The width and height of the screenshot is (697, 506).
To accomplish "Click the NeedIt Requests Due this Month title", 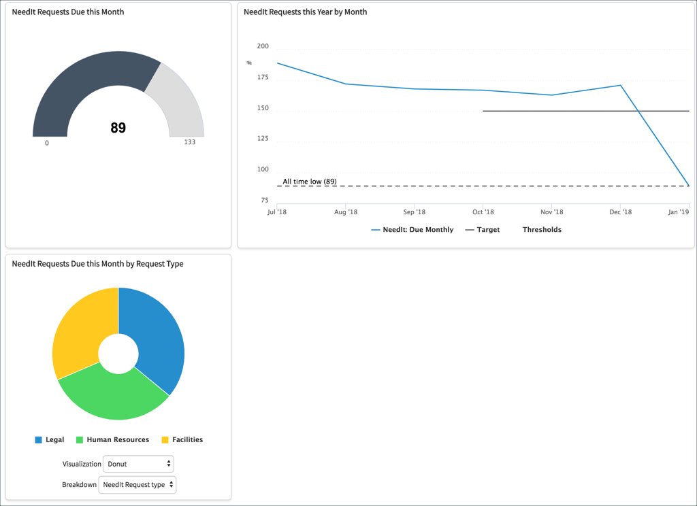I will pos(66,12).
